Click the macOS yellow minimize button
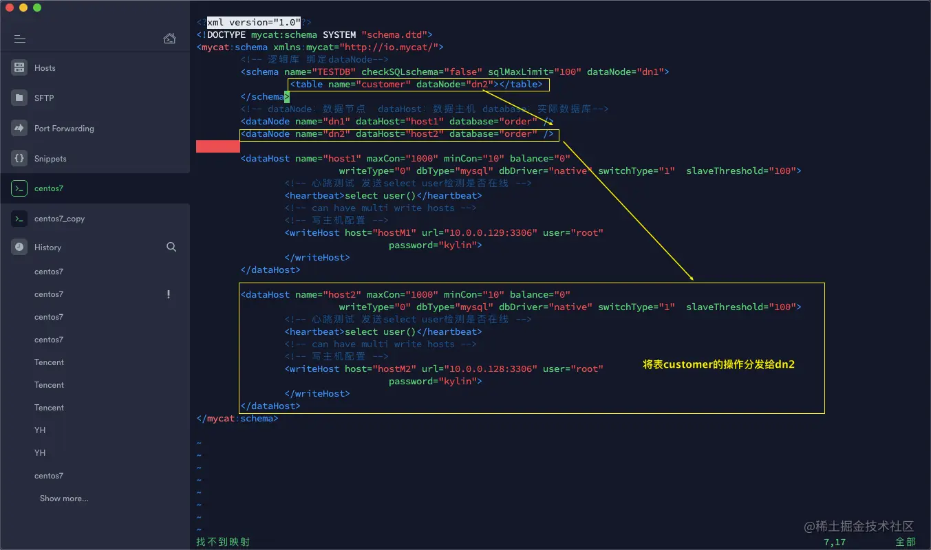 click(23, 8)
